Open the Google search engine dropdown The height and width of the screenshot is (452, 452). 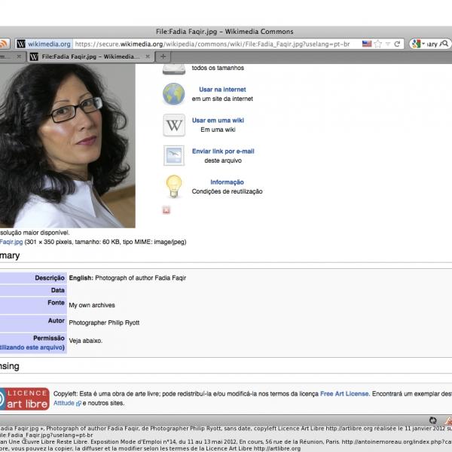(x=418, y=44)
